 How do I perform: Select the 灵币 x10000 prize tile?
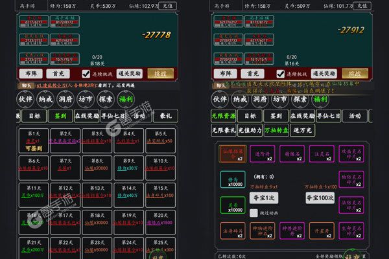[x=233, y=205]
